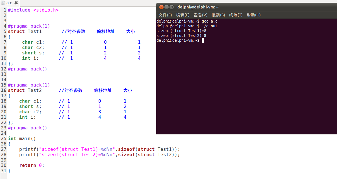Open the 编辑(E) menu in terminal
Screen dimensions: 337x179
point(183,15)
